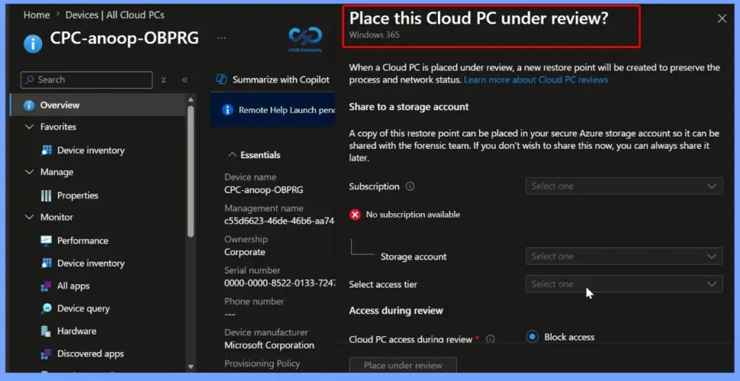This screenshot has width=740, height=381.
Task: Click the large CPC-anoop-OBPRG info icon
Action: pos(33,44)
